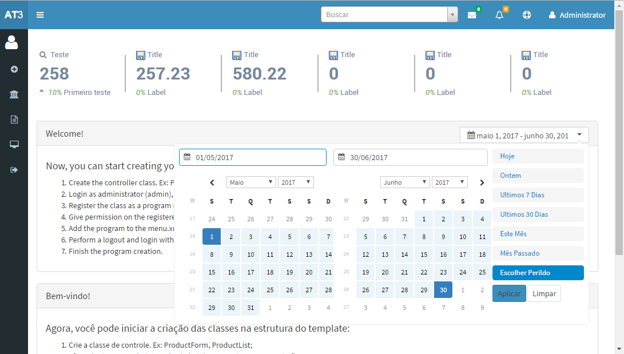The height and width of the screenshot is (354, 624).
Task: Open the Junho year dropdown
Action: point(450,182)
